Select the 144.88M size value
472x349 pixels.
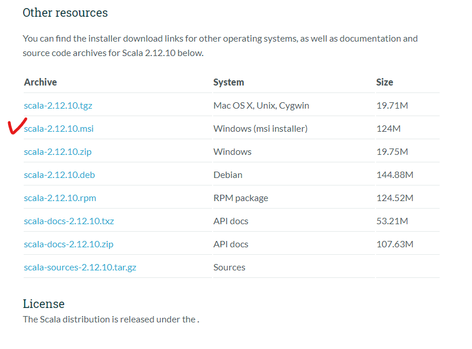395,175
